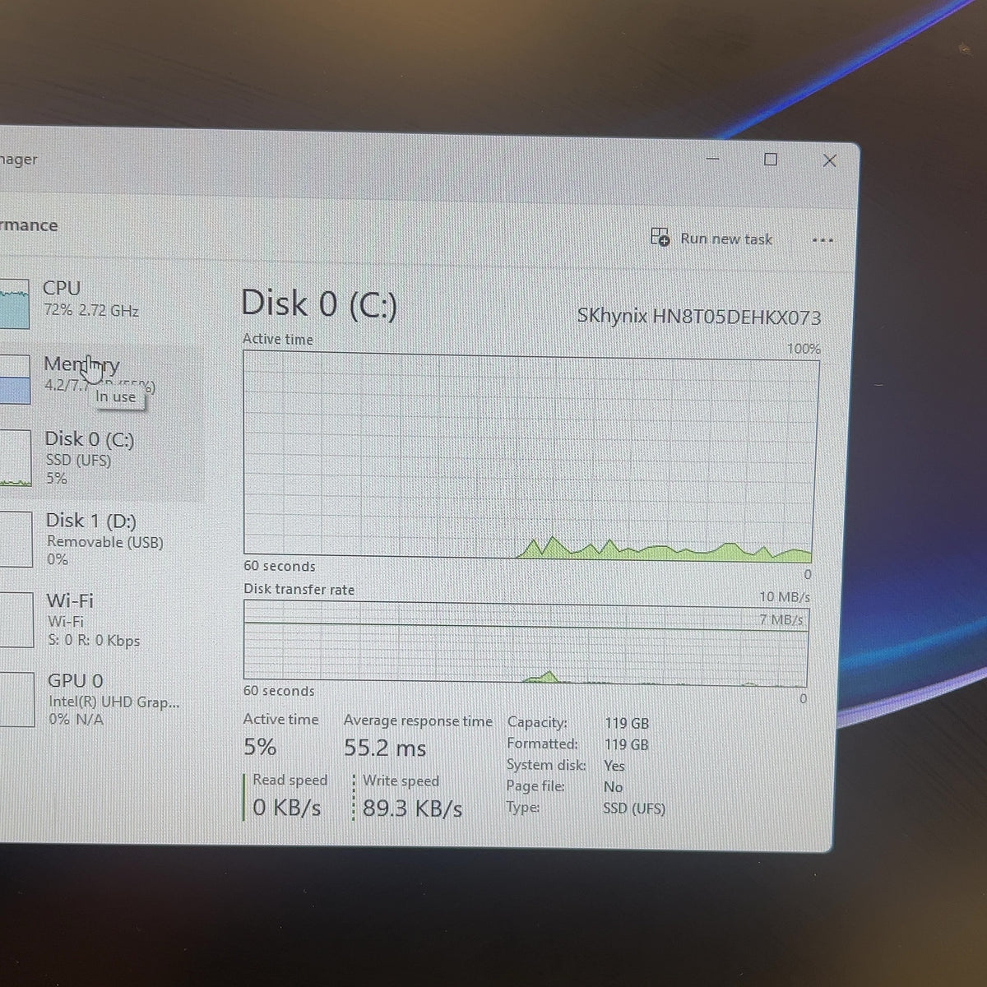Click the Memory usage mini graph thumbnail
The width and height of the screenshot is (987, 987).
pos(15,379)
